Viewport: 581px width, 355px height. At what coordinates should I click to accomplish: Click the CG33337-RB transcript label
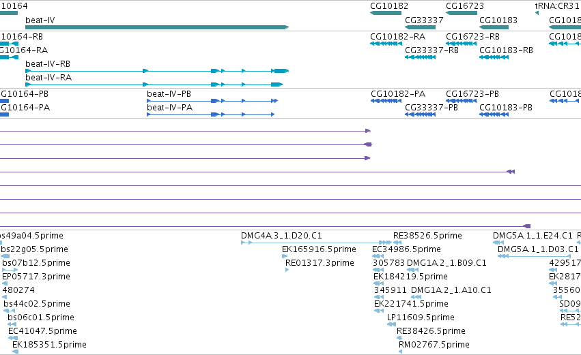click(x=431, y=50)
